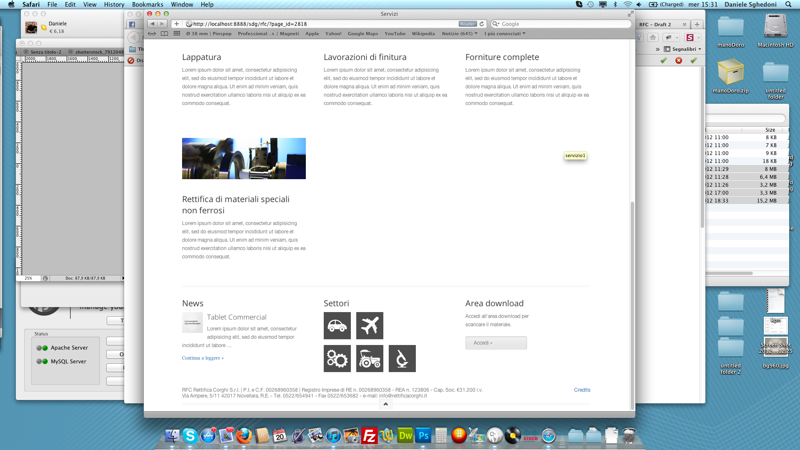Click the machinery service thumbnail image
This screenshot has width=800, height=450.
pos(244,158)
